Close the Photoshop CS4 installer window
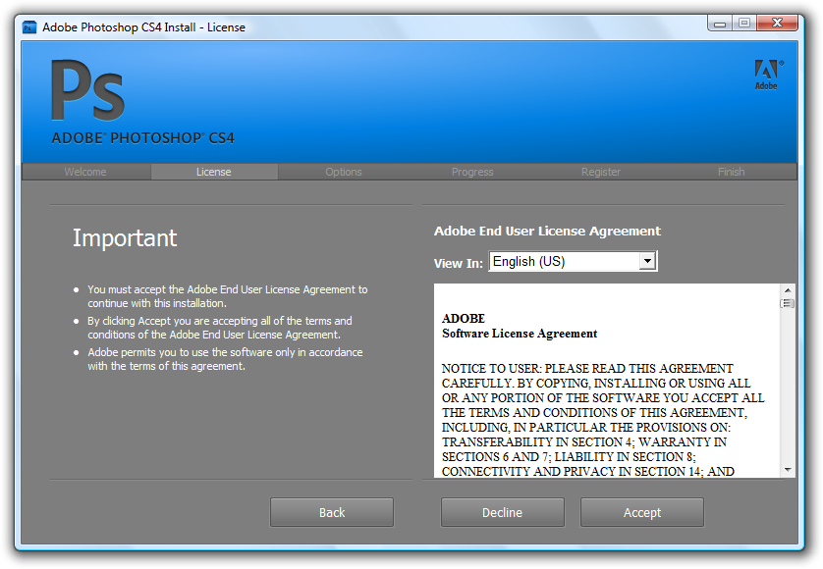The width and height of the screenshot is (823, 569). [x=778, y=24]
